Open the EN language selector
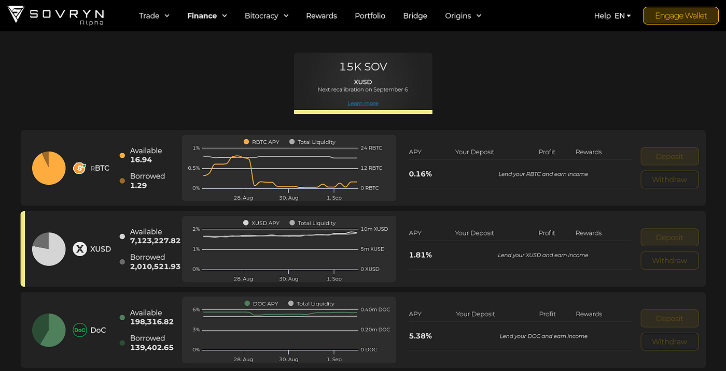The image size is (726, 371). 622,16
